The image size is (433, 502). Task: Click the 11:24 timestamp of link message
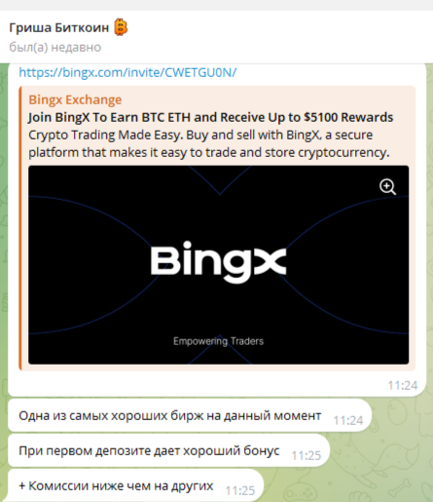403,385
